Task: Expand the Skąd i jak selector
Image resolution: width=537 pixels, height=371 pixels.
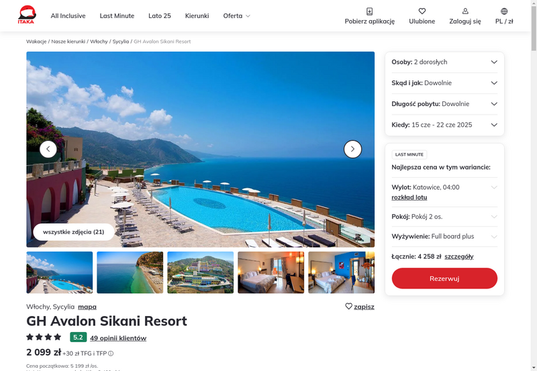Action: tap(444, 83)
